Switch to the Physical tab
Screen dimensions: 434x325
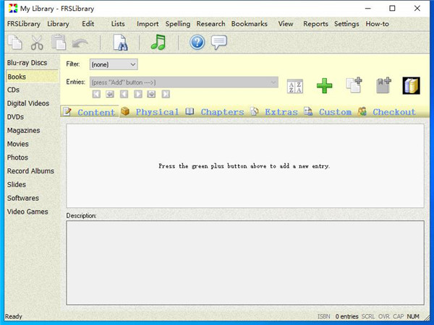pos(157,112)
